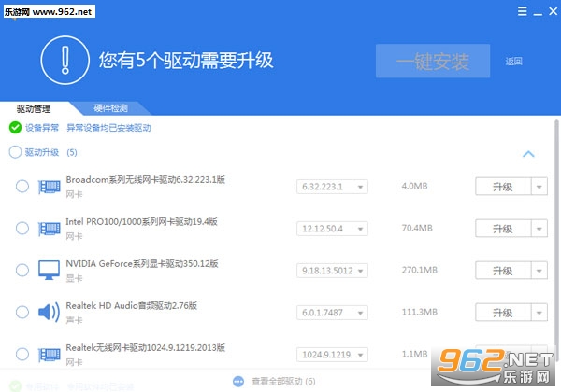Minimize the driver manager window
Viewport: 561px width, 392px height.
click(x=538, y=12)
